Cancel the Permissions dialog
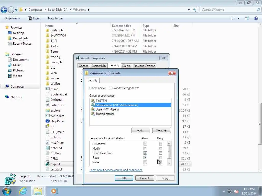262x196 pixels. pyautogui.click(x=145, y=178)
